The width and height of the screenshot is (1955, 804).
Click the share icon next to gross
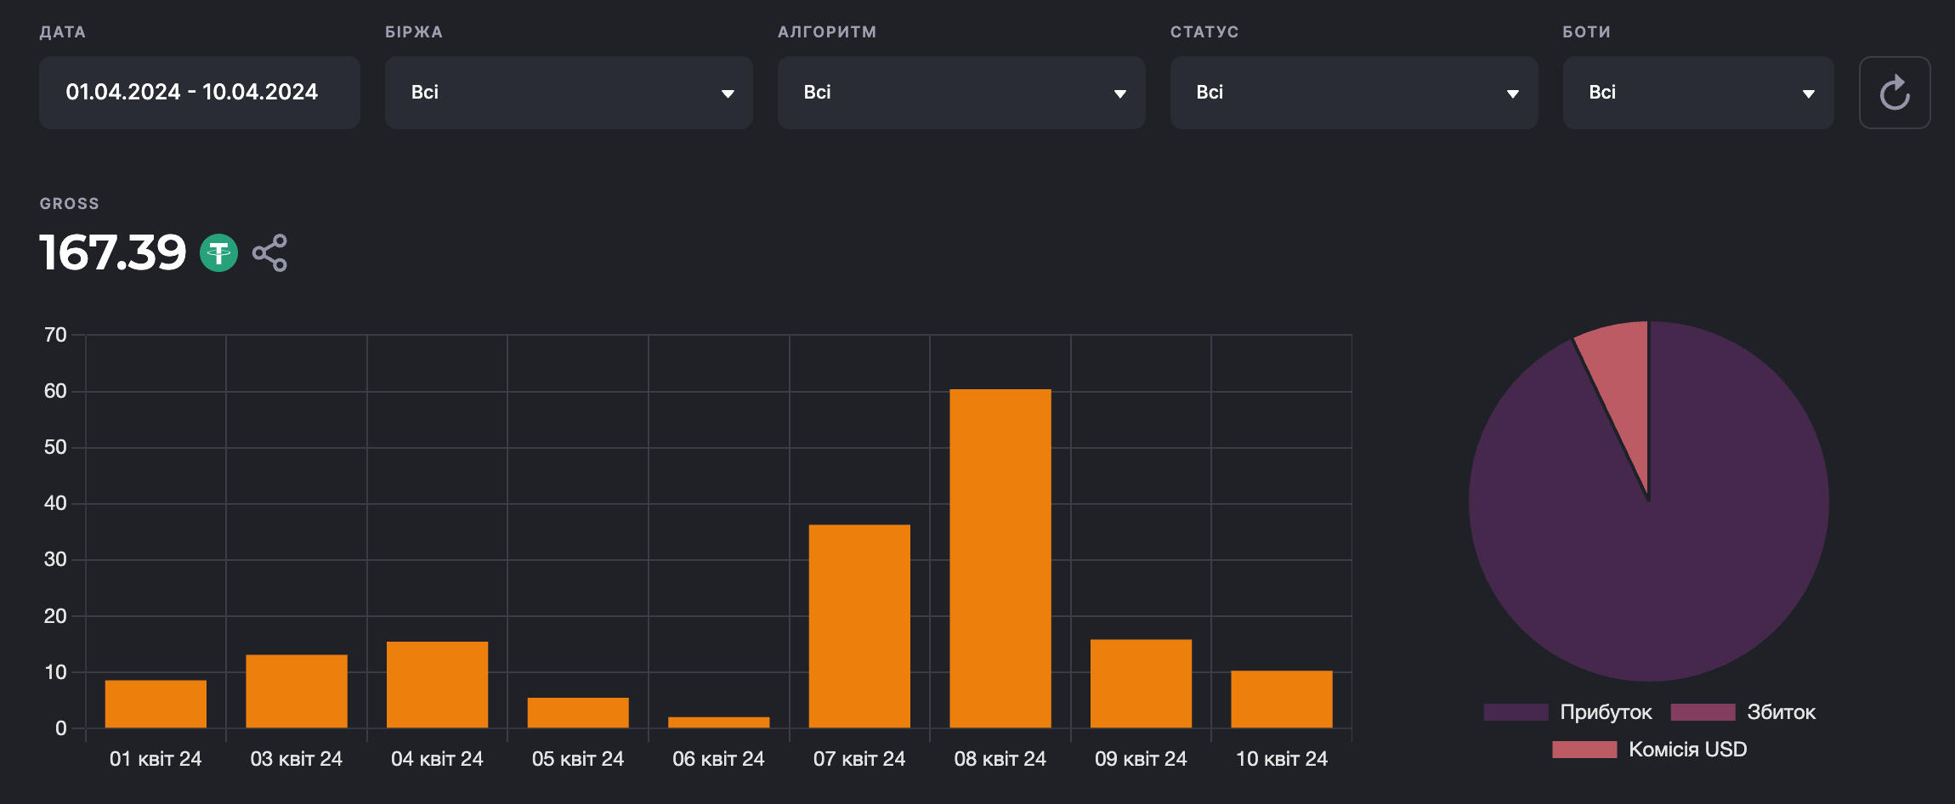coord(269,253)
